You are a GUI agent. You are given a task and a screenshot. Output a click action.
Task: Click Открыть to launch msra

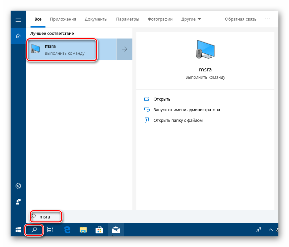[x=162, y=99]
